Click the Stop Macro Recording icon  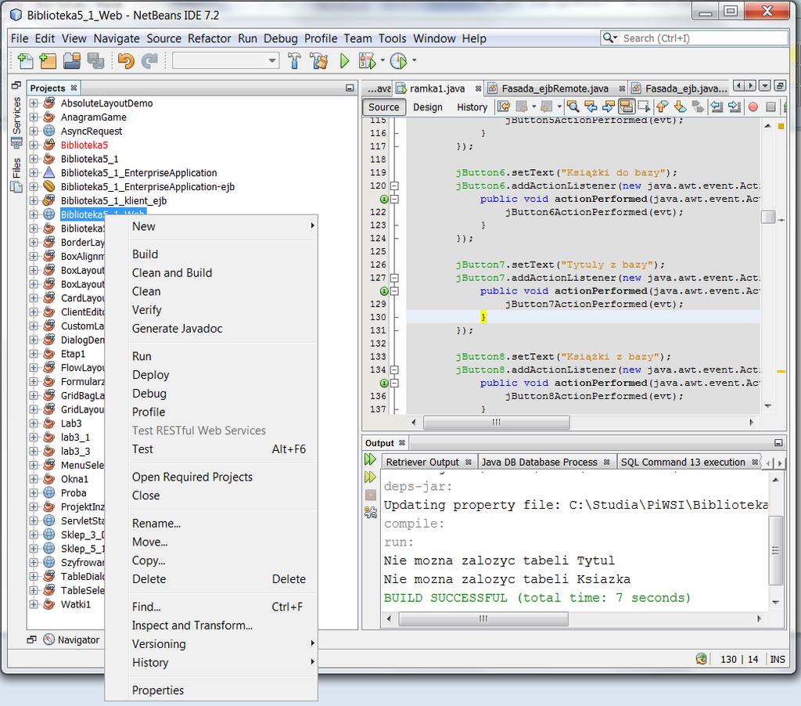pyautogui.click(x=770, y=107)
